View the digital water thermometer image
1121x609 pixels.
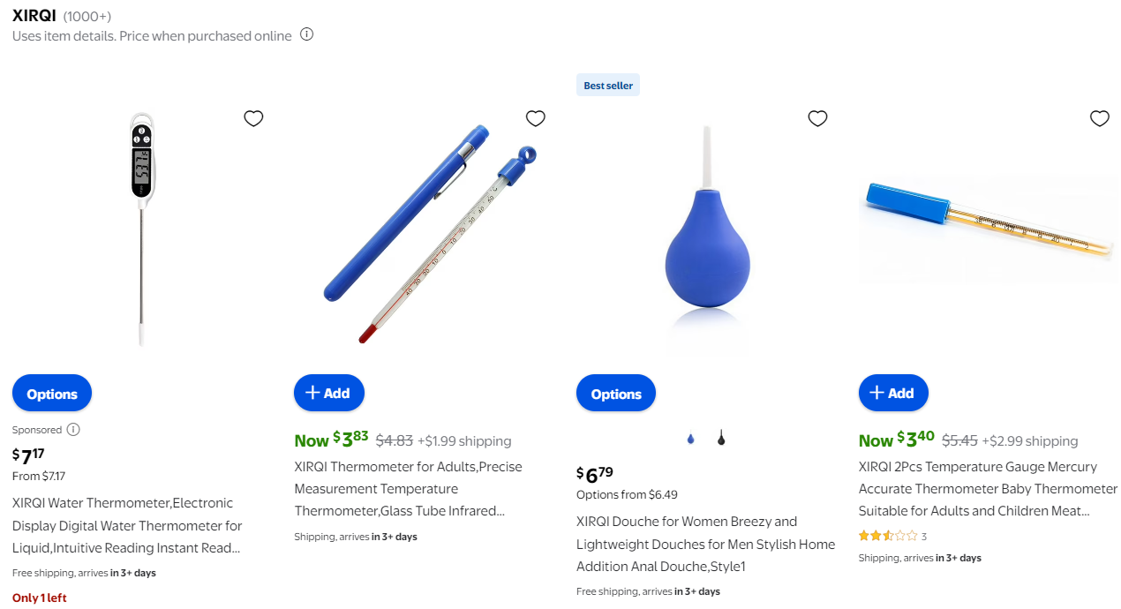[x=141, y=229]
